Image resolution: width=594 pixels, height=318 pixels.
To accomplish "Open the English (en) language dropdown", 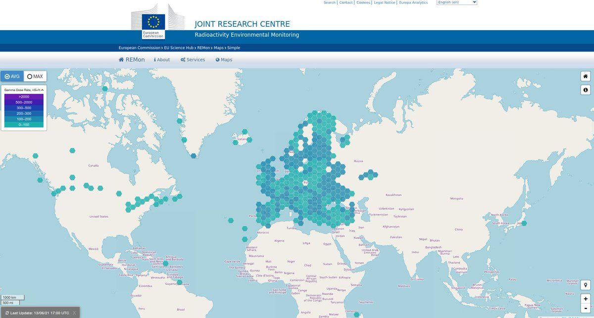I will point(456,2).
